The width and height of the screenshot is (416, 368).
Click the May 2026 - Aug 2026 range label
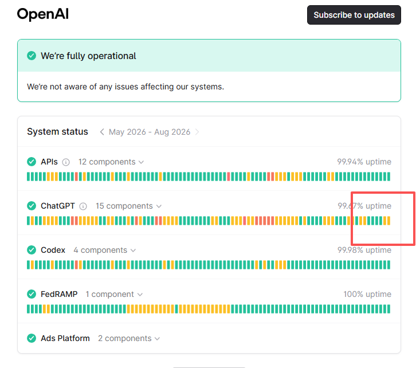[x=150, y=132]
